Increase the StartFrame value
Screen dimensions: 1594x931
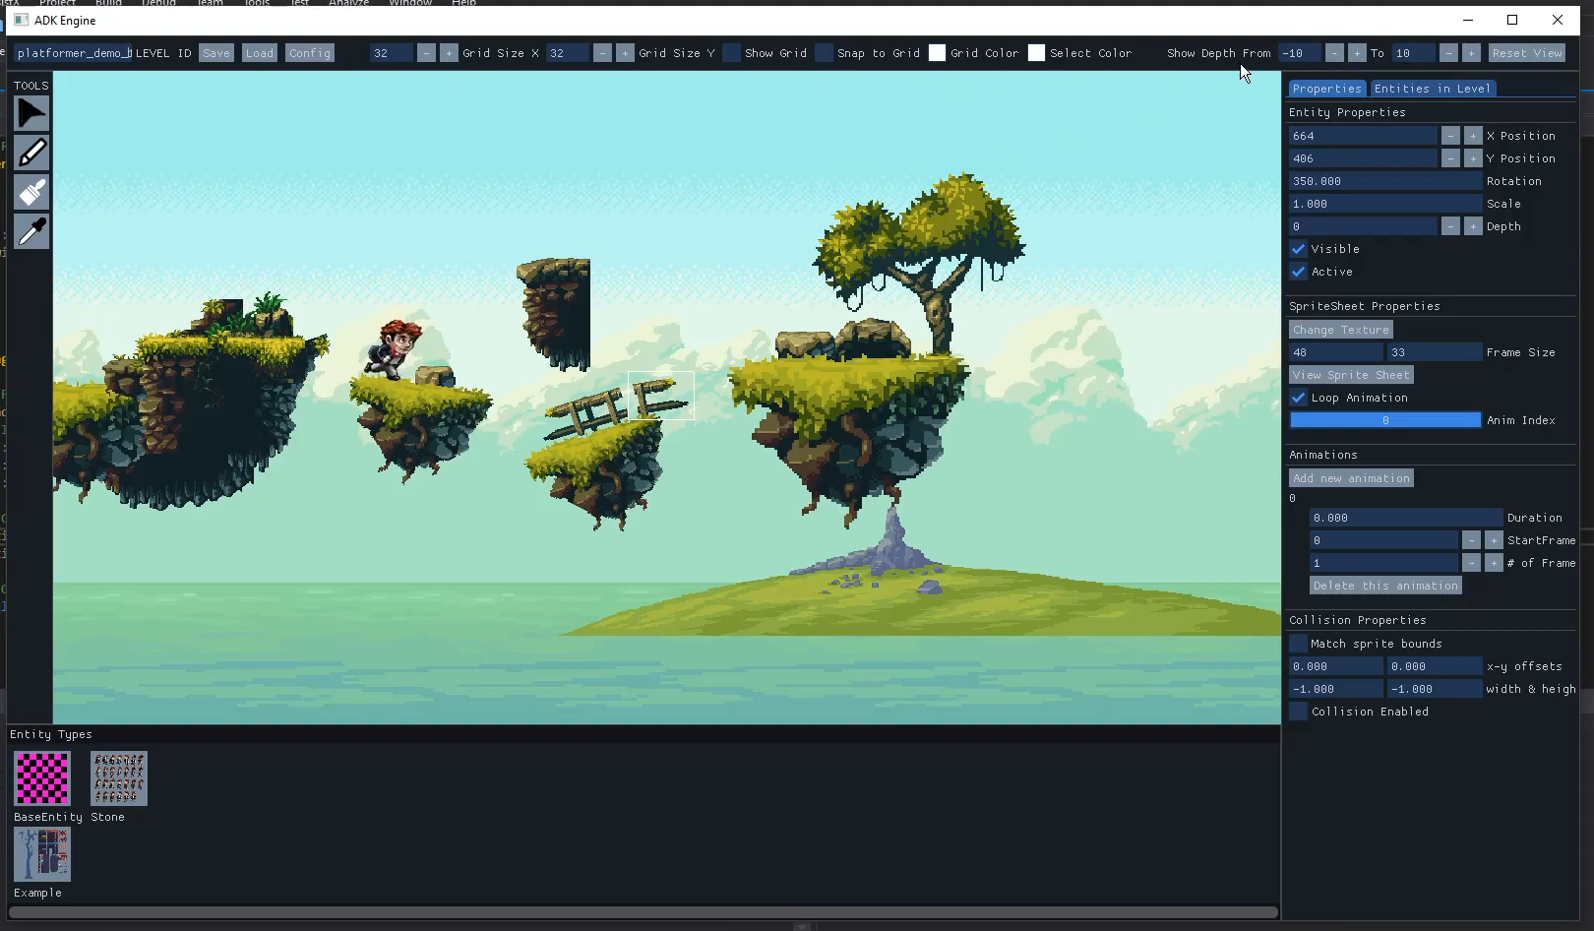1494,540
